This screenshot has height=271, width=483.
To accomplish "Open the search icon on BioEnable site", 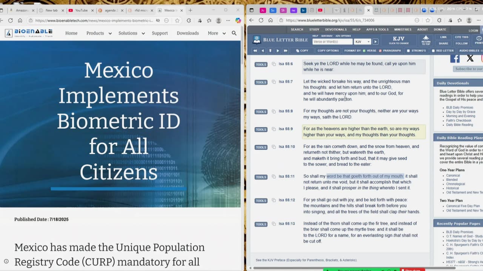I will pos(234,33).
